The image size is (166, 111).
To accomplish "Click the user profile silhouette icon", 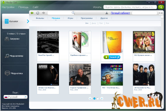I will [x=107, y=13].
